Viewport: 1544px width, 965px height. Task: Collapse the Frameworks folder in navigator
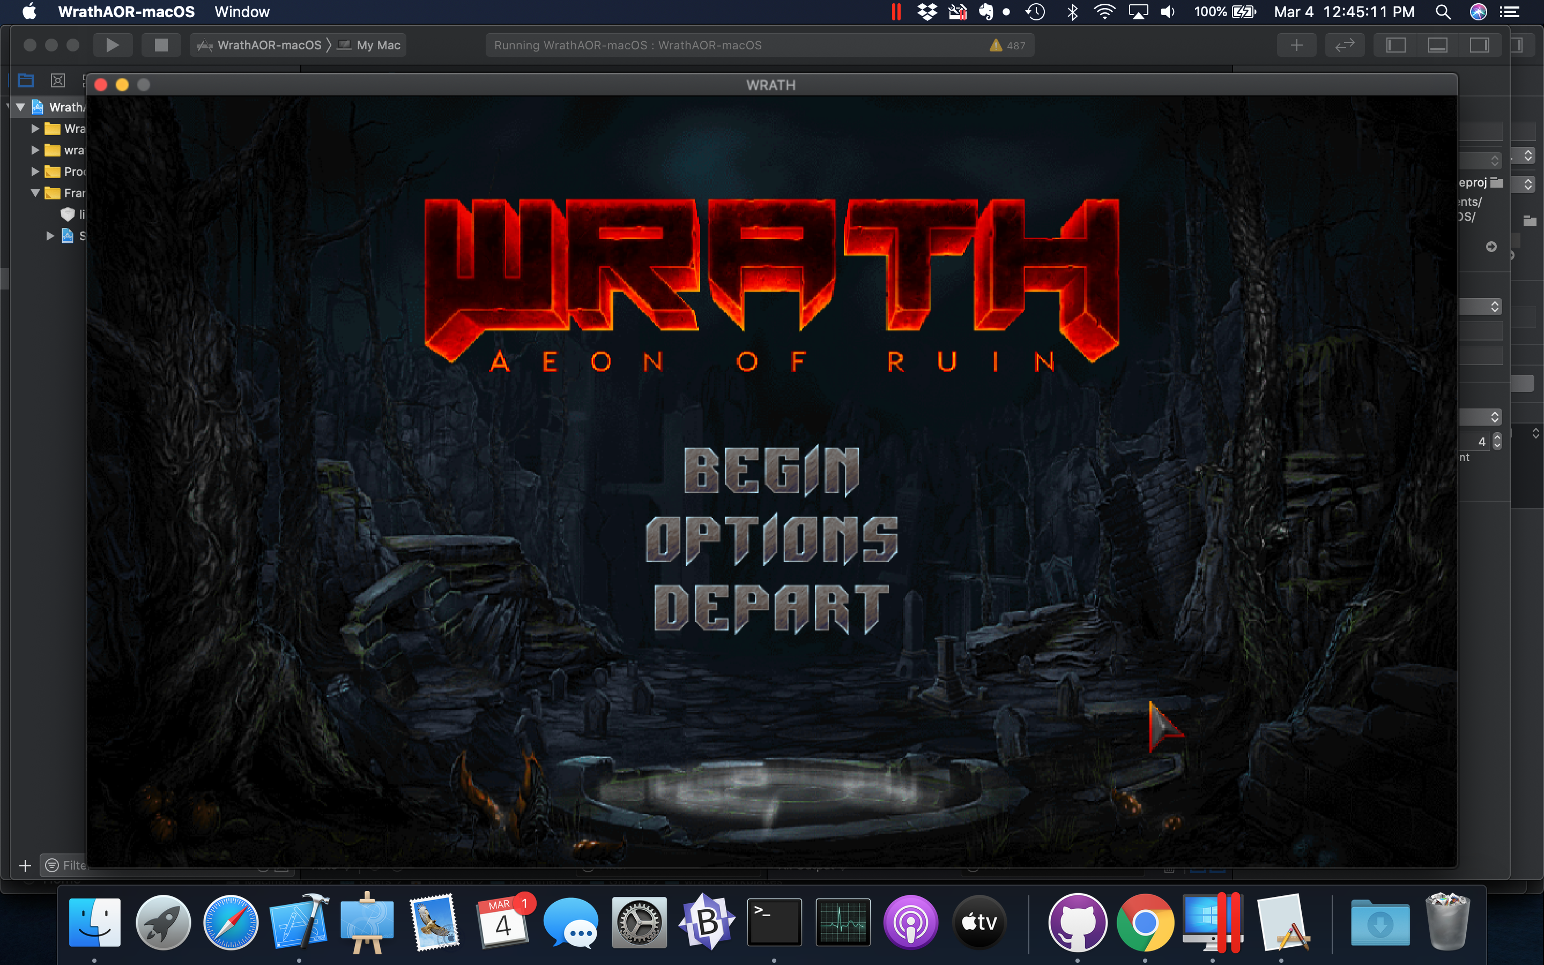pos(35,194)
